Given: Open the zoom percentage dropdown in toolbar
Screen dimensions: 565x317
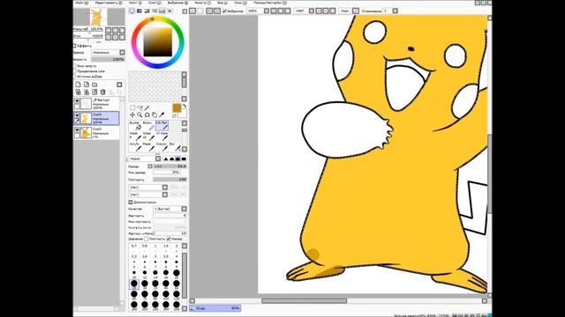Looking at the screenshot, I should [x=267, y=11].
